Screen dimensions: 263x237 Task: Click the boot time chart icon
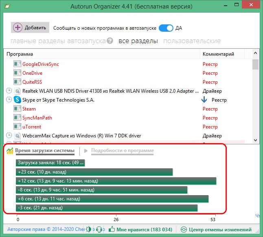tap(10, 151)
